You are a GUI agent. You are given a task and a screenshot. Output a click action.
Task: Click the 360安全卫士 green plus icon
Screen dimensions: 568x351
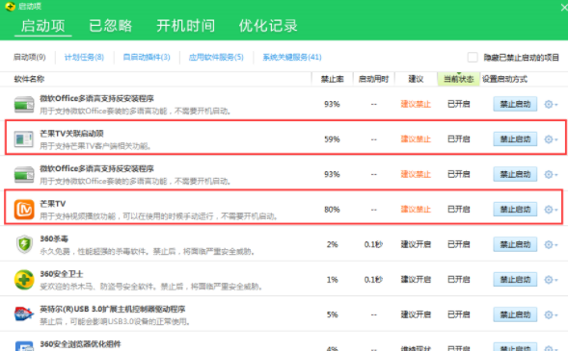pos(24,280)
